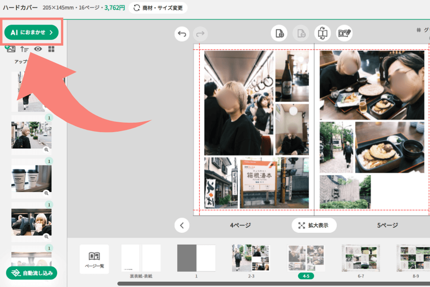Click the train interior photo on page 4
This screenshot has height=287, width=430.
click(239, 103)
